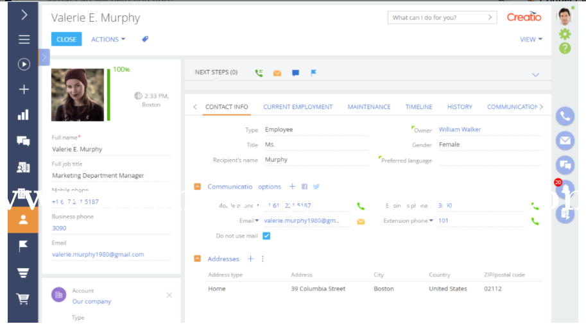The height and width of the screenshot is (324, 586).
Task: Open the William Walker owner link
Action: (x=460, y=130)
